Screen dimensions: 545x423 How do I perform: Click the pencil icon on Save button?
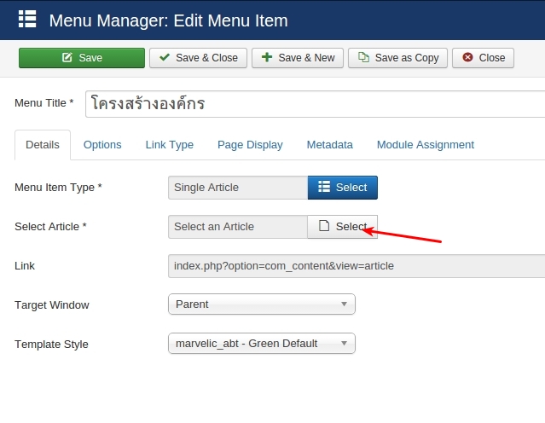[67, 57]
